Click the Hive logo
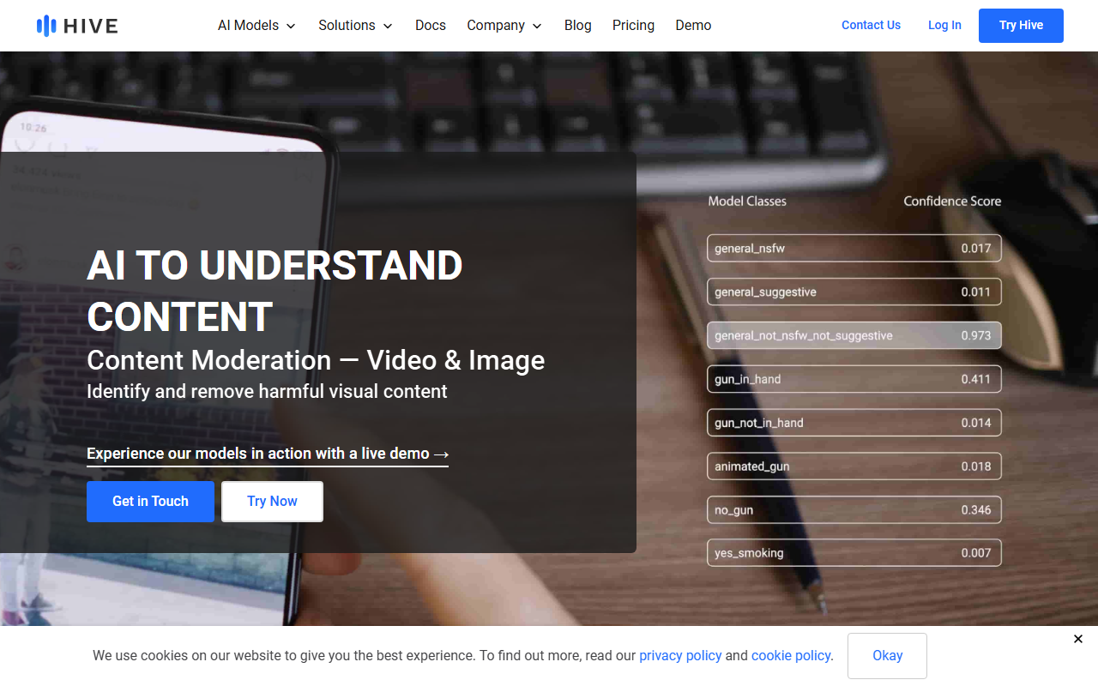Screen dimensions: 1098x686 (77, 26)
